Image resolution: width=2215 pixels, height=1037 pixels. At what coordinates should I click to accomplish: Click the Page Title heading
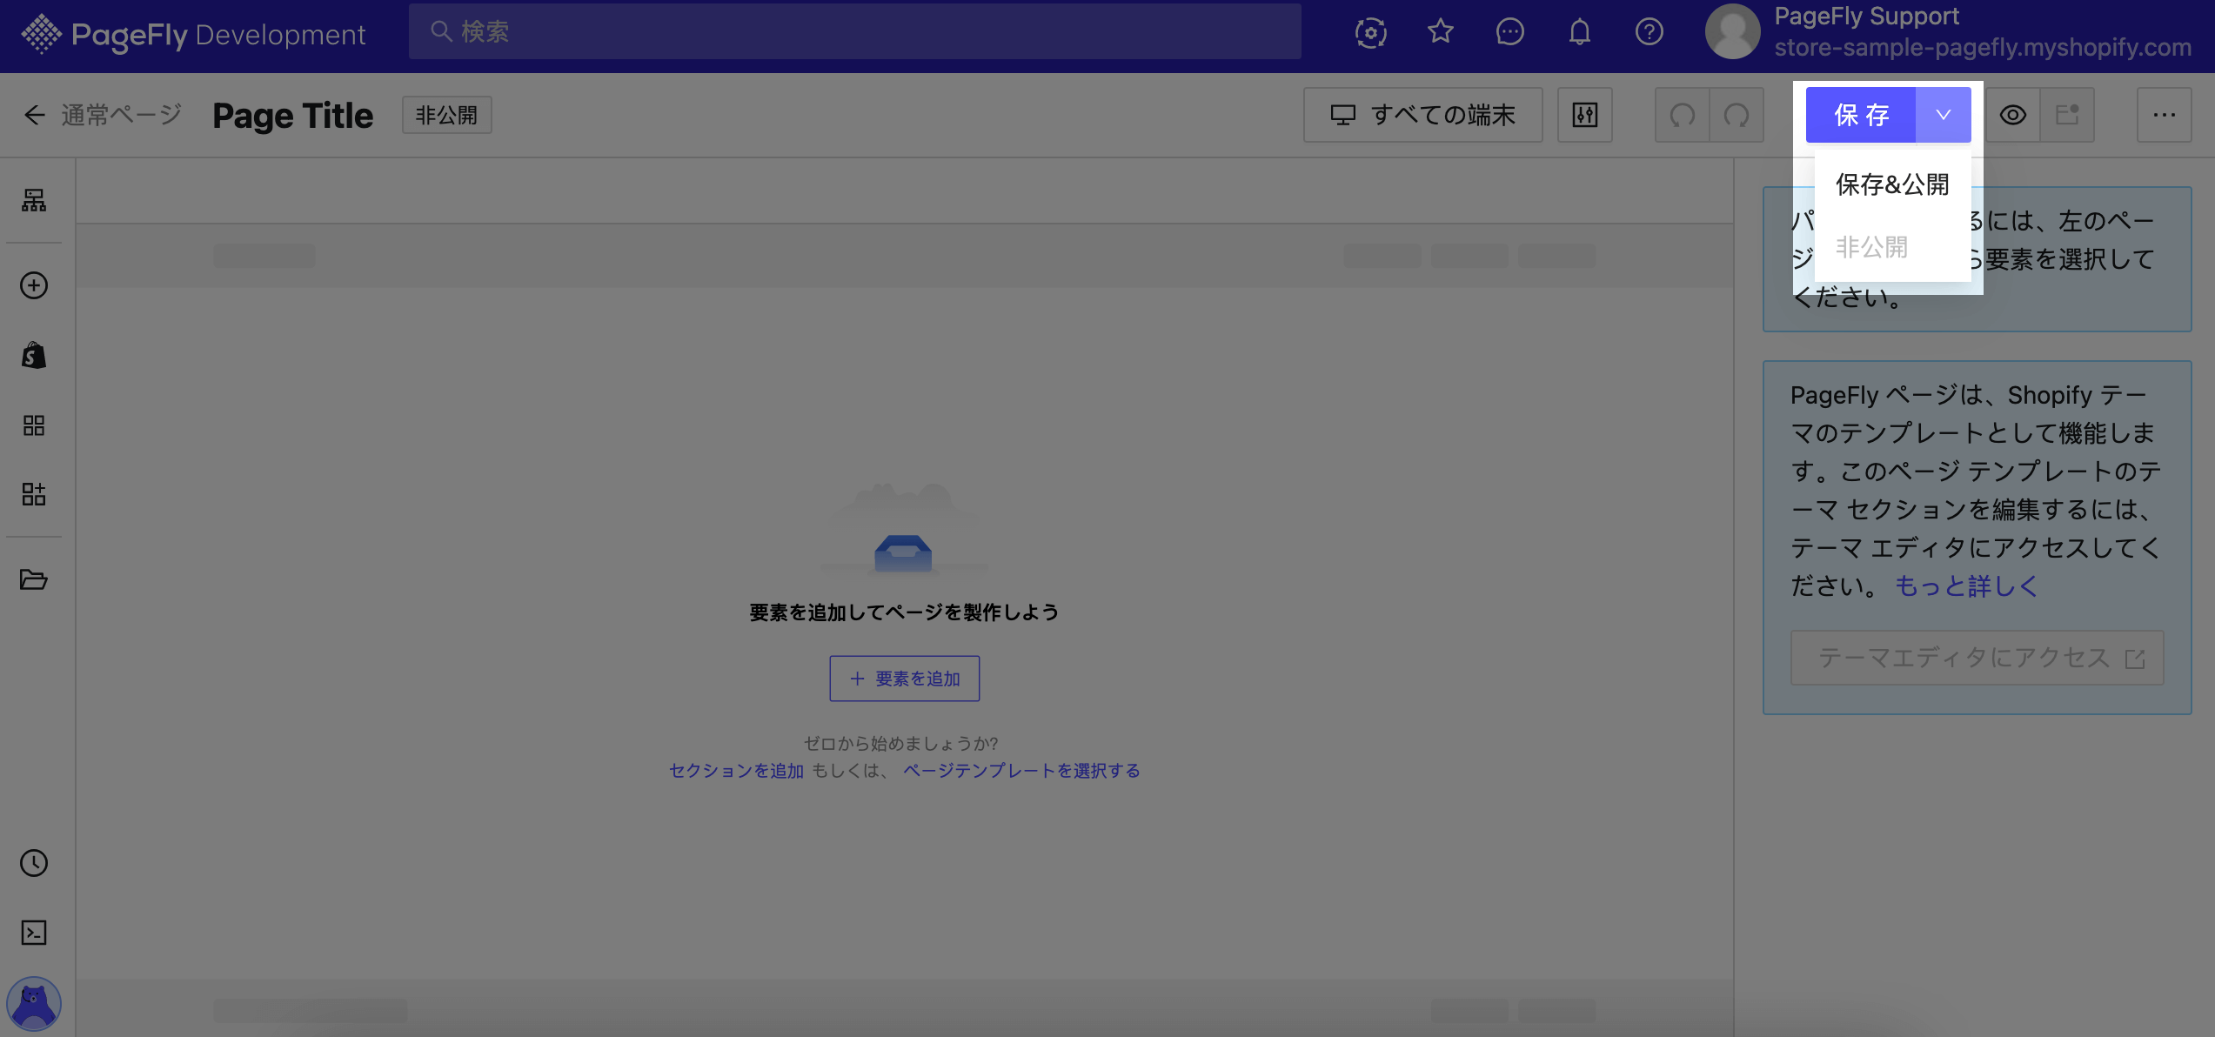[x=292, y=115]
